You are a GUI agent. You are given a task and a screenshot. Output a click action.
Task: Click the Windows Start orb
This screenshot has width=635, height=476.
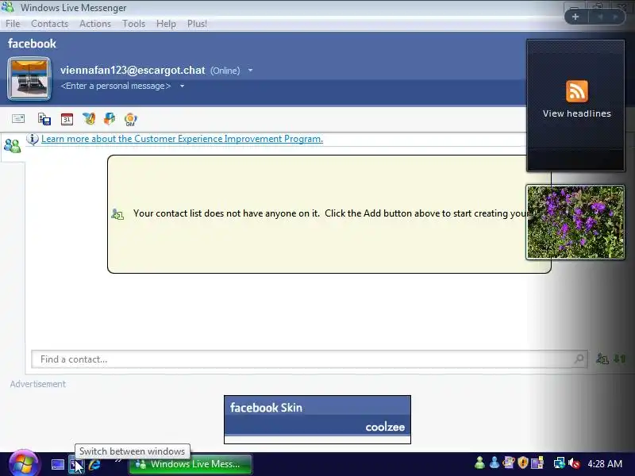point(24,463)
